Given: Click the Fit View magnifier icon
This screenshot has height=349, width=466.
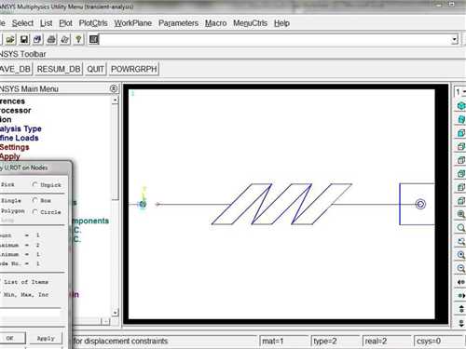Looking at the screenshot, I should pos(461,214).
